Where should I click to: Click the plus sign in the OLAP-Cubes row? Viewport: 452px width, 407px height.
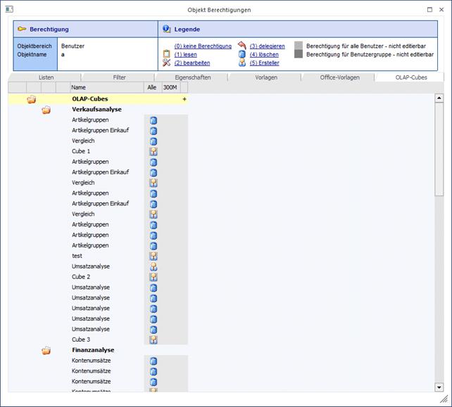[184, 100]
